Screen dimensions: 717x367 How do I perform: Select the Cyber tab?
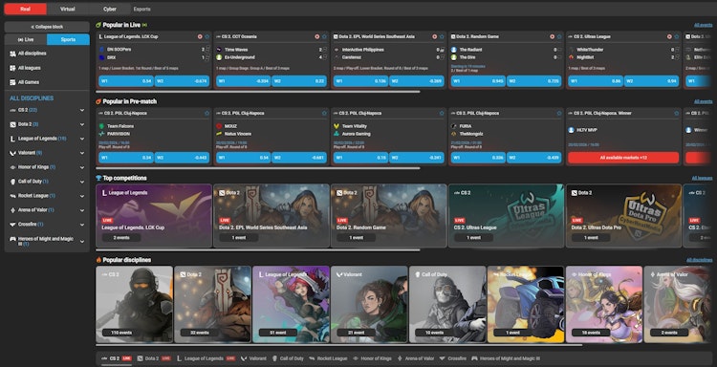coord(109,9)
